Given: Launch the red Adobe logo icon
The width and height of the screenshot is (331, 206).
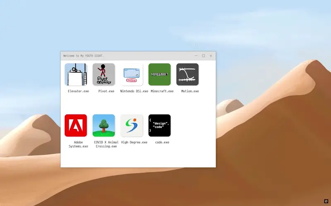Looking at the screenshot, I should tap(76, 125).
